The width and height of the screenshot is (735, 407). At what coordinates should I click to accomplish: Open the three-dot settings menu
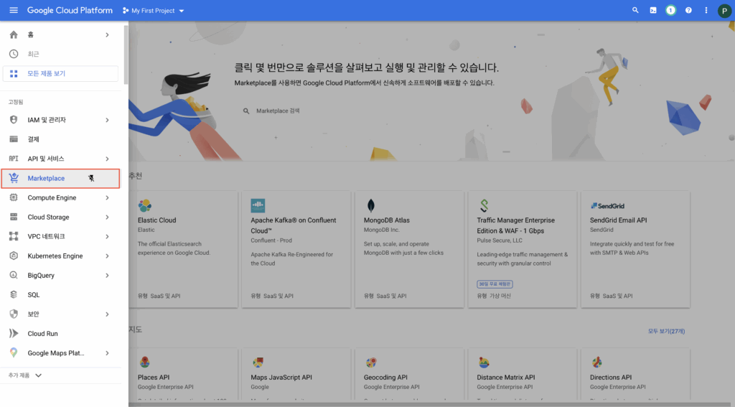[x=706, y=10]
